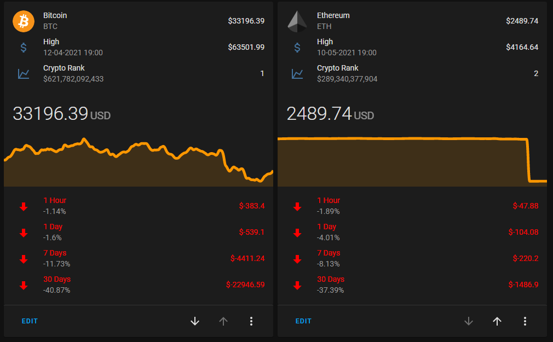The width and height of the screenshot is (553, 342).
Task: Open the Ethereum card three-dot menu
Action: 525,321
